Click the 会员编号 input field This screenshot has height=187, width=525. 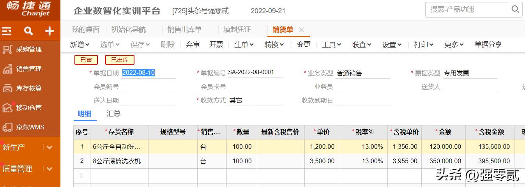148,86
